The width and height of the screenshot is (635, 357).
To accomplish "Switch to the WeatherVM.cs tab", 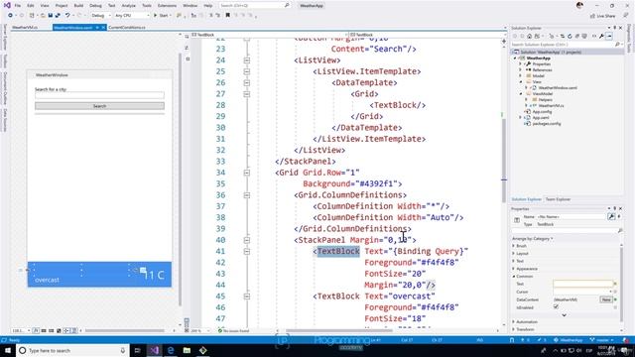I will pyautogui.click(x=25, y=28).
